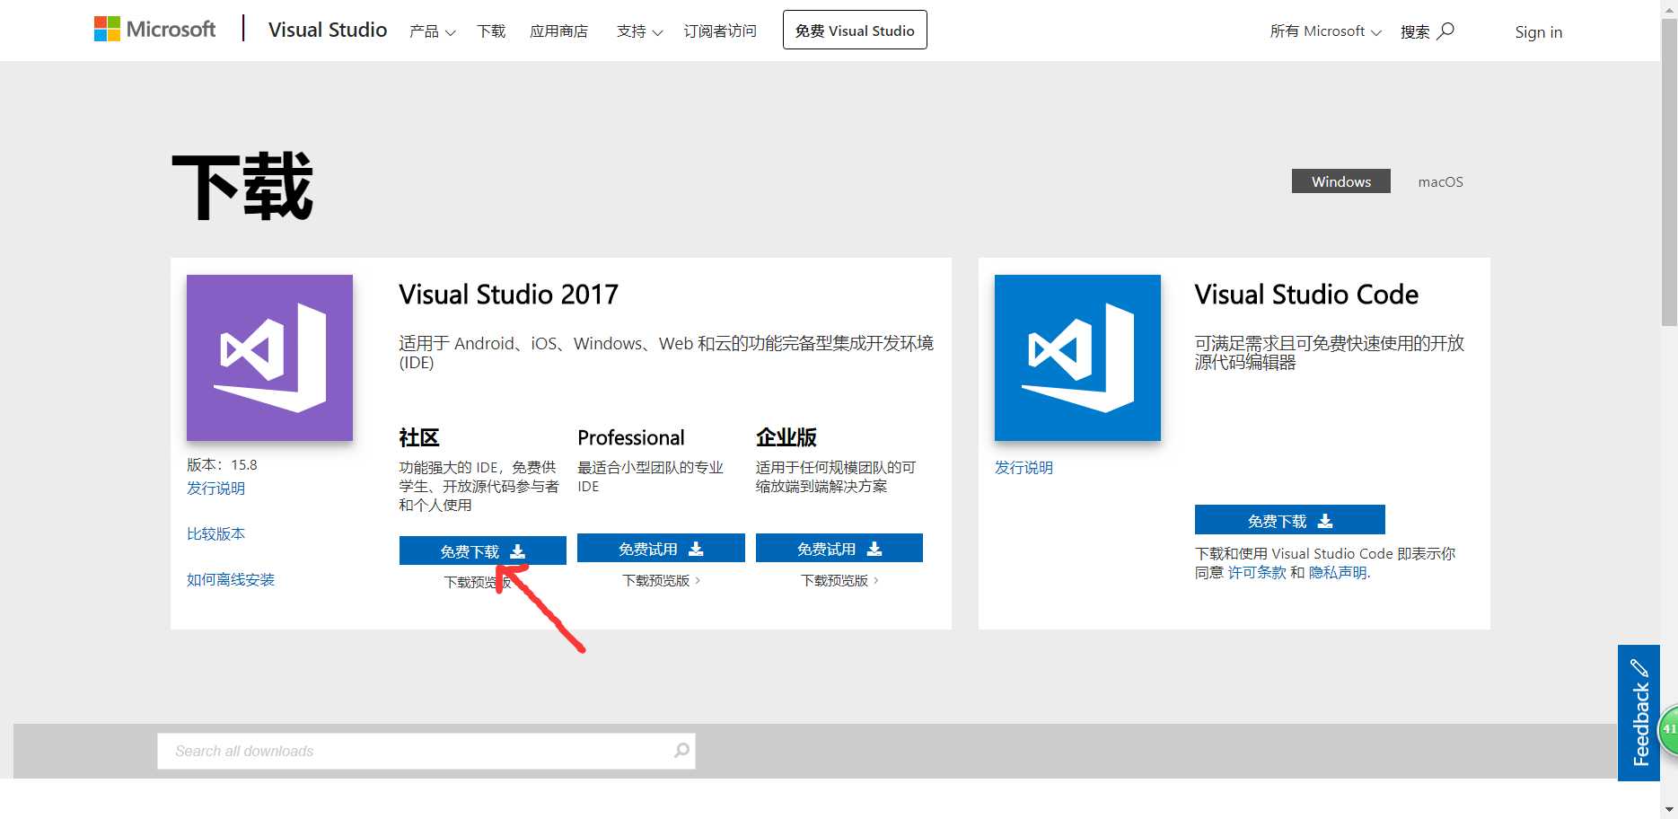Open 应用商店 in the navigation bar
1678x819 pixels.
[558, 31]
